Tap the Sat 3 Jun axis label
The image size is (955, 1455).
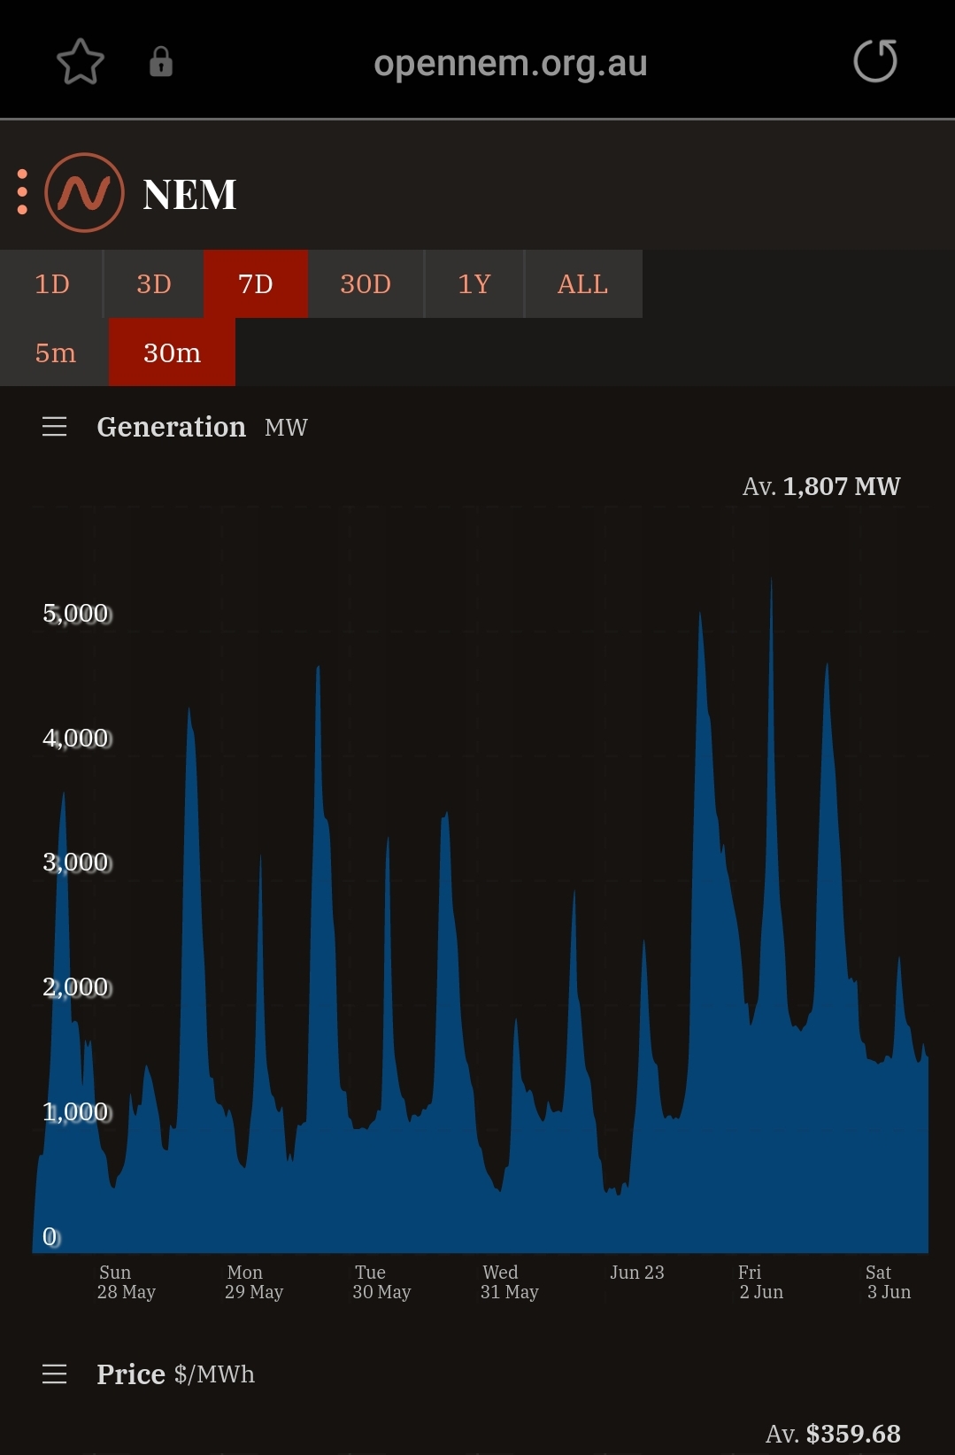coord(888,1281)
